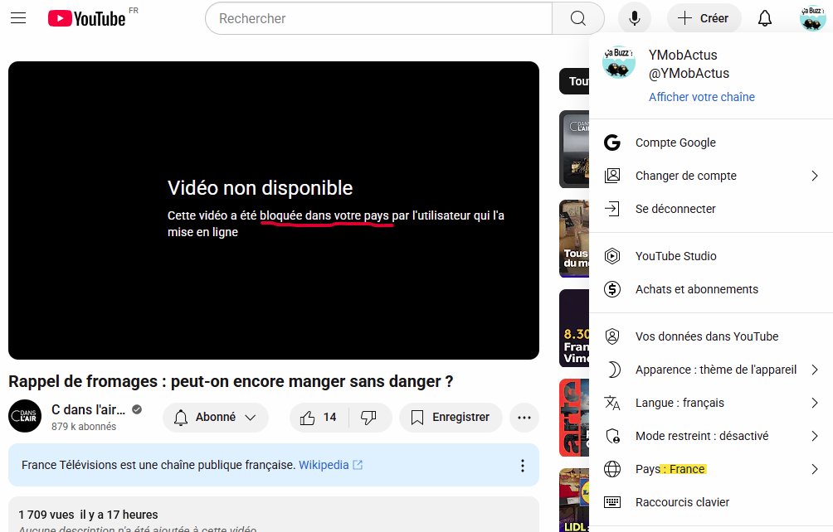Dislike the video with thumbs down
833x532 pixels.
(369, 418)
